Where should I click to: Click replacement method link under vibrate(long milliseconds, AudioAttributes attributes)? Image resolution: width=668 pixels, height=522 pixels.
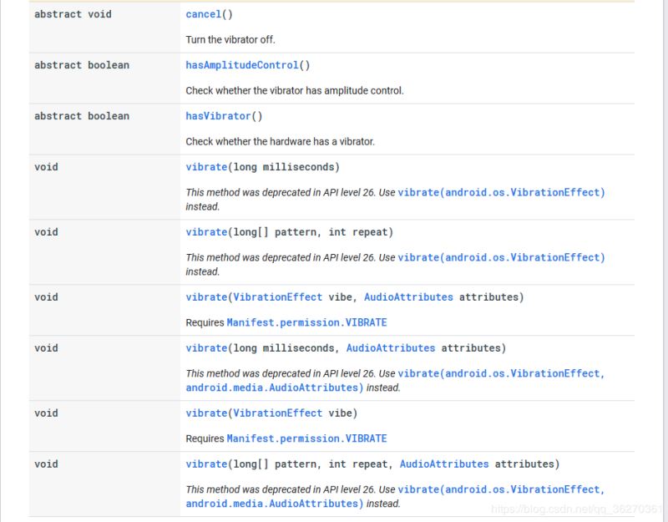[x=501, y=373]
